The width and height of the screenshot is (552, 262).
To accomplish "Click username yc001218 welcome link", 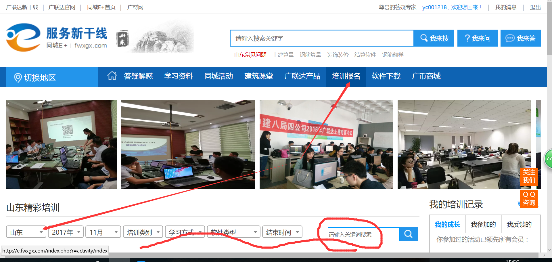I will tap(452, 7).
